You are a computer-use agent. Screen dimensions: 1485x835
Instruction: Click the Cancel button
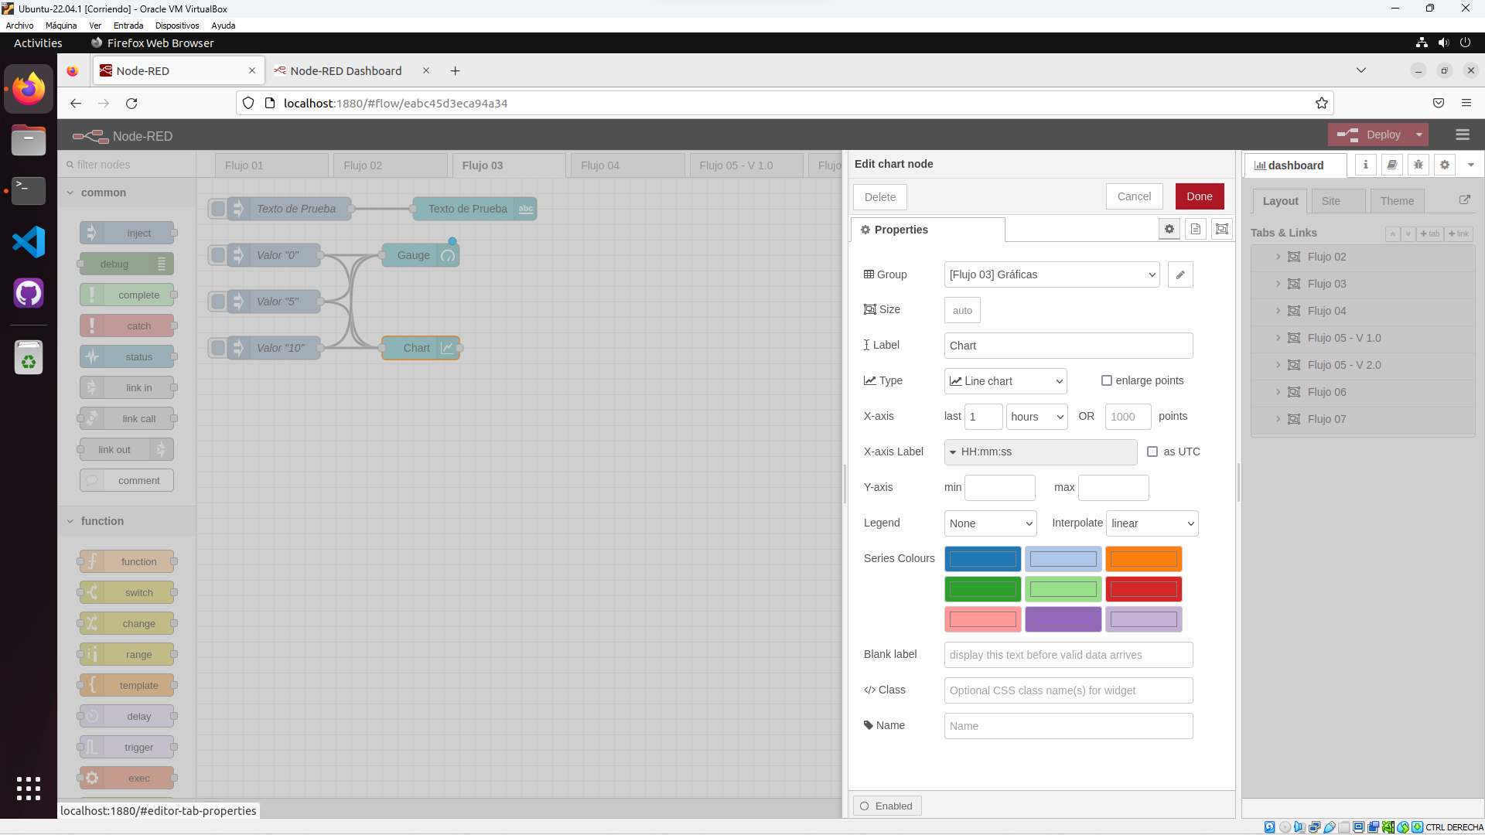pos(1134,196)
